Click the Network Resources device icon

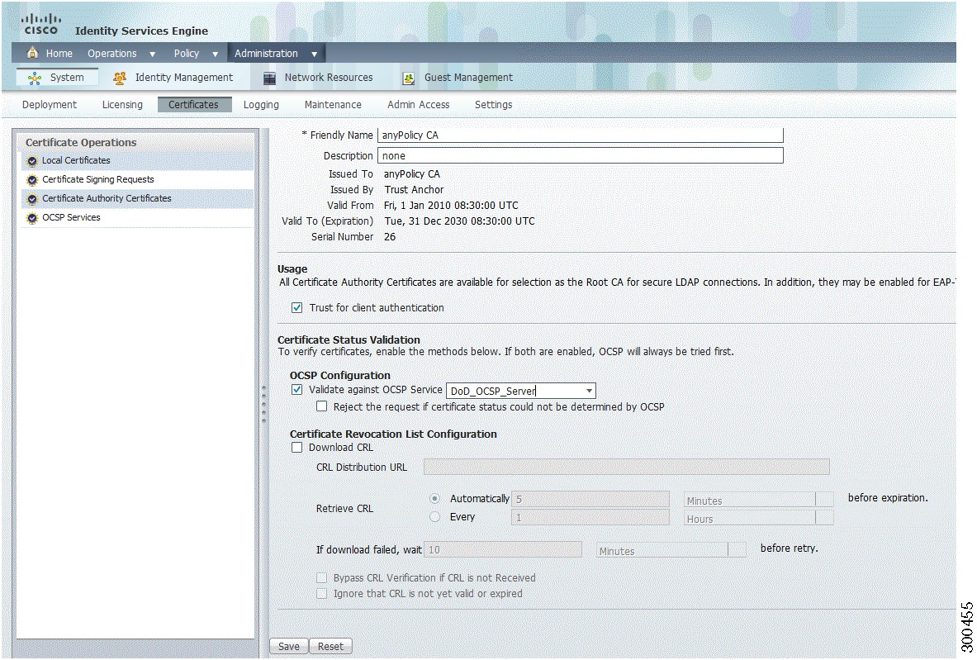269,78
